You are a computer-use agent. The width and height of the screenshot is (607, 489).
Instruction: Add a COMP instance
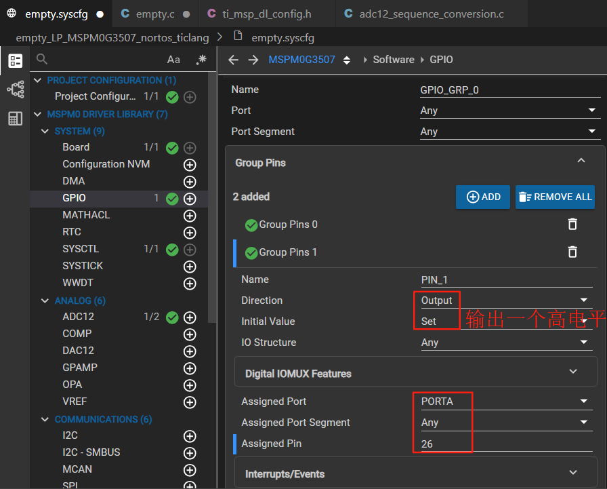click(190, 334)
